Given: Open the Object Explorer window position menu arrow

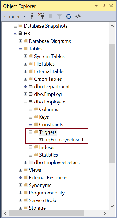Looking at the screenshot, I should 96,6.
